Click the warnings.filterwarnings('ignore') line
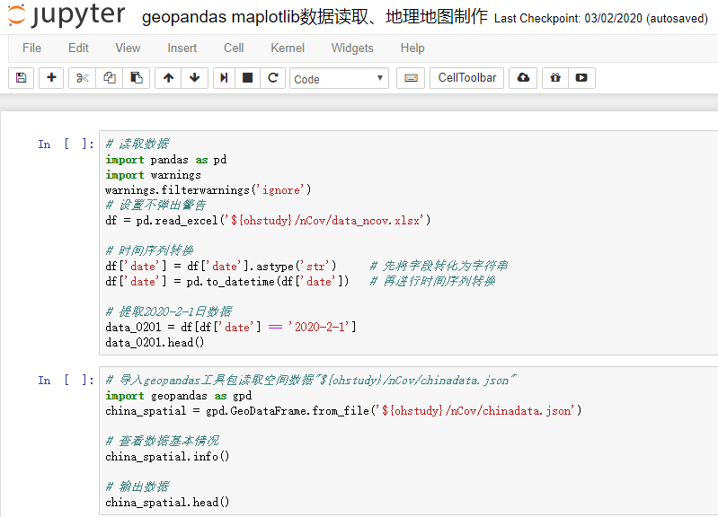 [208, 190]
